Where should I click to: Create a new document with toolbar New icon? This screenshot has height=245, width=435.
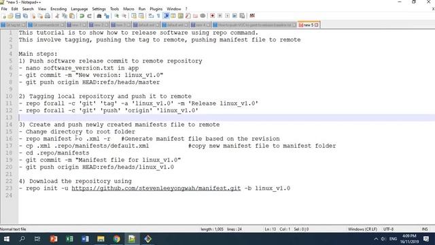pos(4,16)
